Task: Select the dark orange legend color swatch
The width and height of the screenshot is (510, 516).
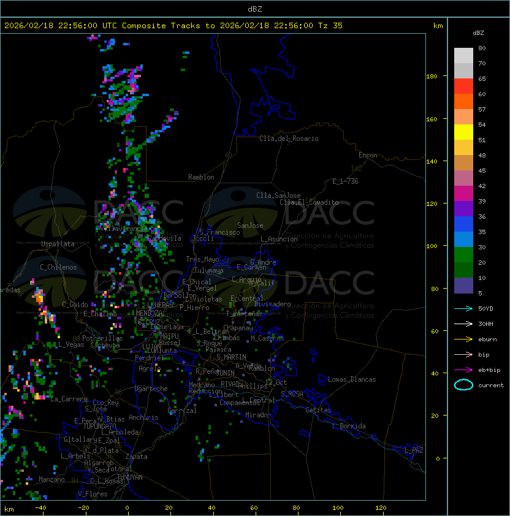Action: [x=463, y=101]
